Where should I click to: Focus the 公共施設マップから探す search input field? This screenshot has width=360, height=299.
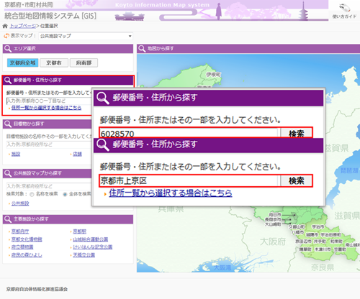pyautogui.click(x=49, y=186)
